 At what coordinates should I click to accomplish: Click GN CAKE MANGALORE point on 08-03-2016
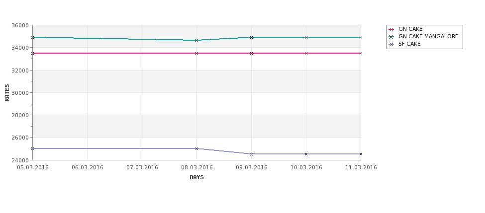pyautogui.click(x=196, y=40)
